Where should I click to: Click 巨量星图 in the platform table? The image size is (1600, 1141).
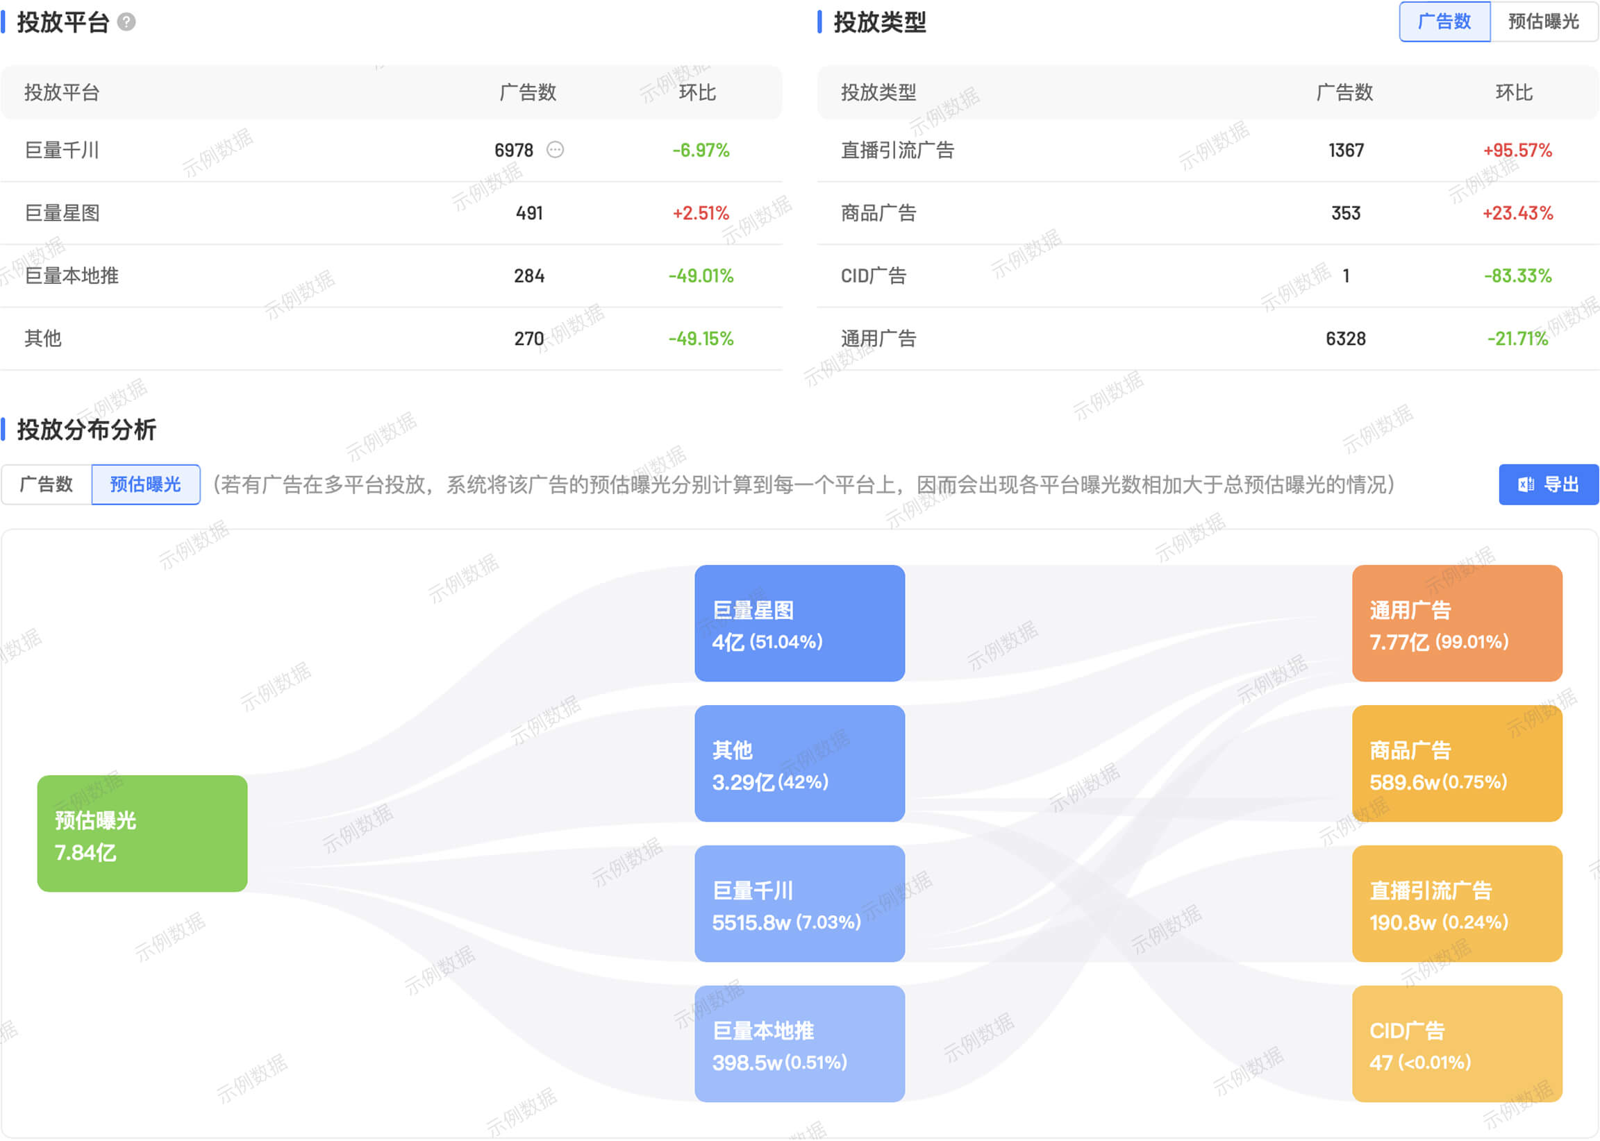(62, 213)
